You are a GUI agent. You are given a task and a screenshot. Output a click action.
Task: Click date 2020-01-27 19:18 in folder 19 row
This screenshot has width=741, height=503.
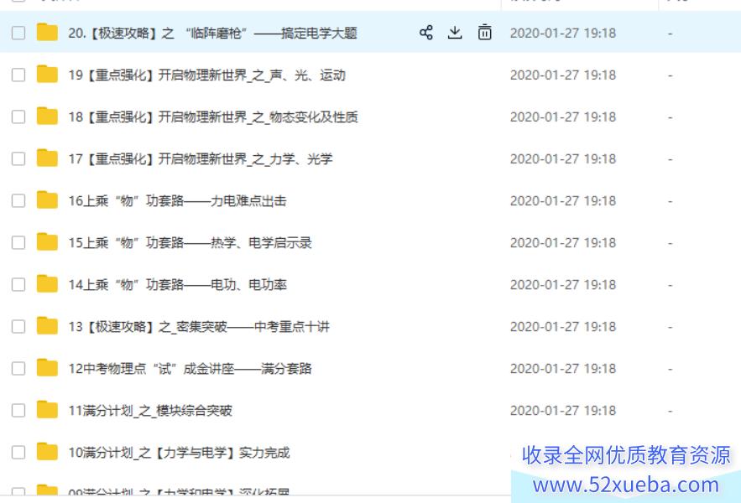tap(563, 75)
